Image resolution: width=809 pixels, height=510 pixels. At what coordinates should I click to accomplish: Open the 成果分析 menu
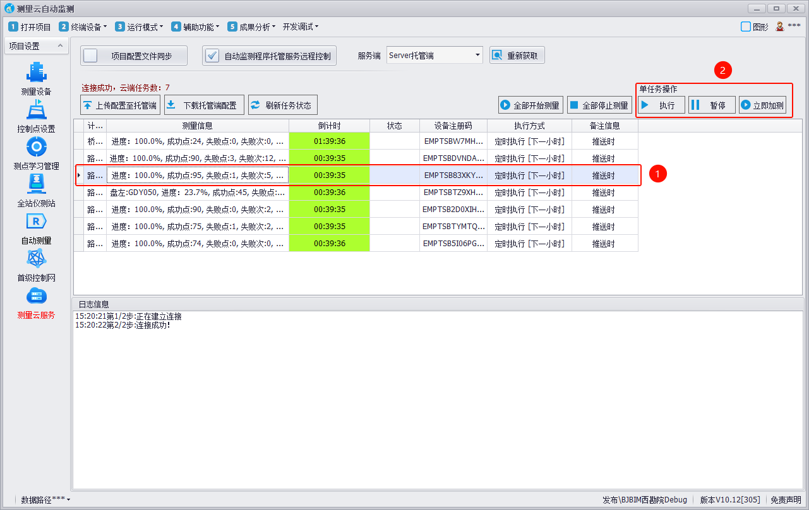click(x=256, y=27)
